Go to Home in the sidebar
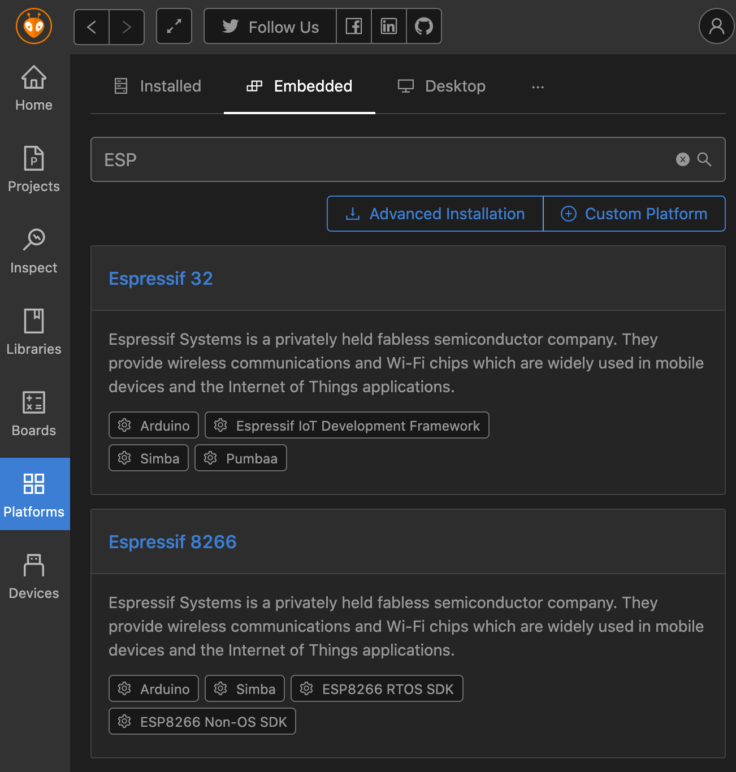Image resolution: width=736 pixels, height=772 pixels. click(x=34, y=89)
